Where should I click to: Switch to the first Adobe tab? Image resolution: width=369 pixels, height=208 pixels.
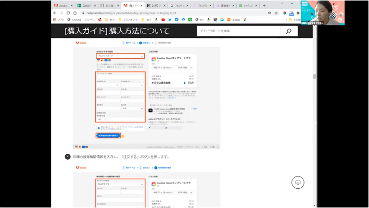(61, 5)
